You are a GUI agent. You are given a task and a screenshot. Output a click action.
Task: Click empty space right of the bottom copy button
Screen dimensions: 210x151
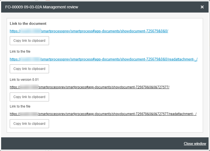click(125, 124)
